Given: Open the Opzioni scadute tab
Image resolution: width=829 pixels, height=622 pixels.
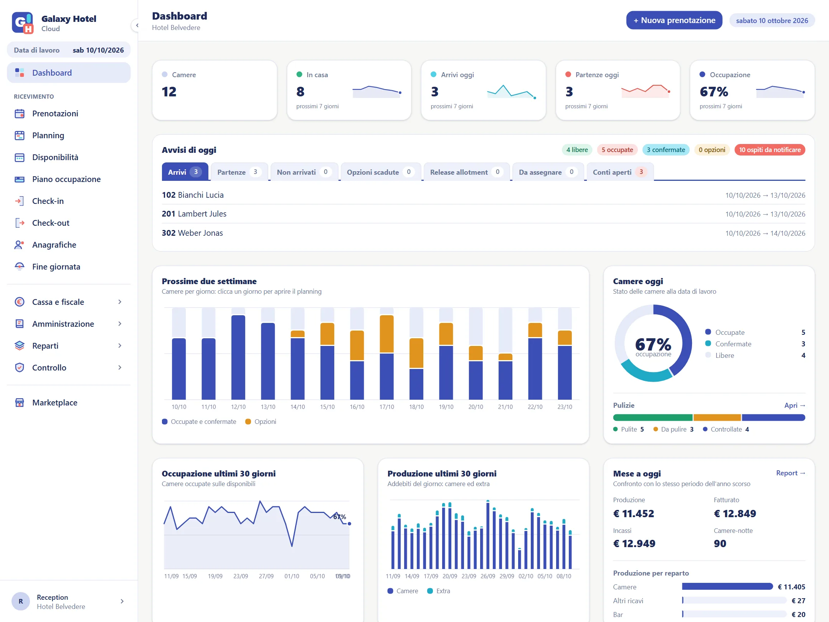Looking at the screenshot, I should (x=381, y=172).
